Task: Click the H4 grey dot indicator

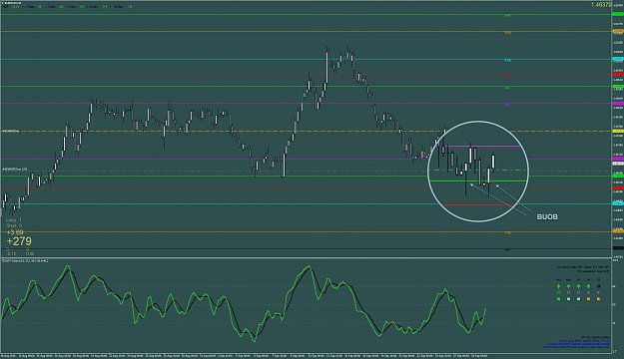Action: (589, 292)
